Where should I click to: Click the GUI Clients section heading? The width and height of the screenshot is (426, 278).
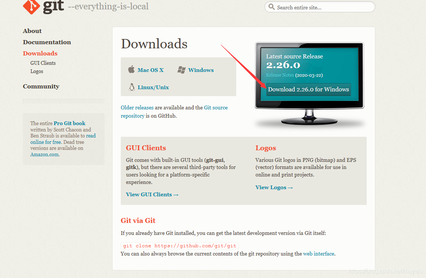click(x=146, y=148)
